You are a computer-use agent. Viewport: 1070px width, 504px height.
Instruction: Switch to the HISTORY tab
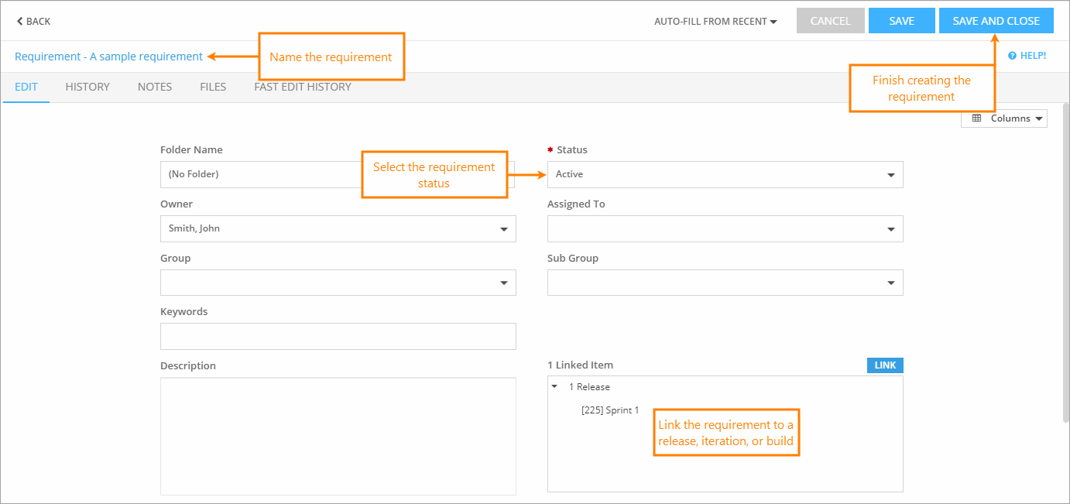[87, 87]
